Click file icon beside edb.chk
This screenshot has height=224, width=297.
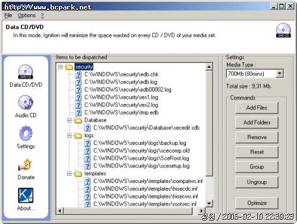pyautogui.click(x=78, y=74)
